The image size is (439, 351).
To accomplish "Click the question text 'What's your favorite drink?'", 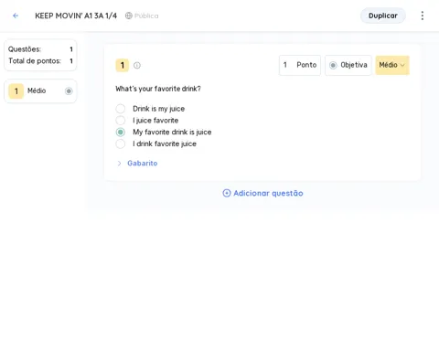I will pyautogui.click(x=158, y=89).
